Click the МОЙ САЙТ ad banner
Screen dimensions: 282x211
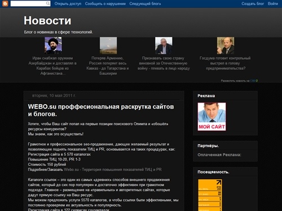211,116
